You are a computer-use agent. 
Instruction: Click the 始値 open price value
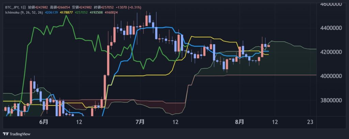point(42,7)
